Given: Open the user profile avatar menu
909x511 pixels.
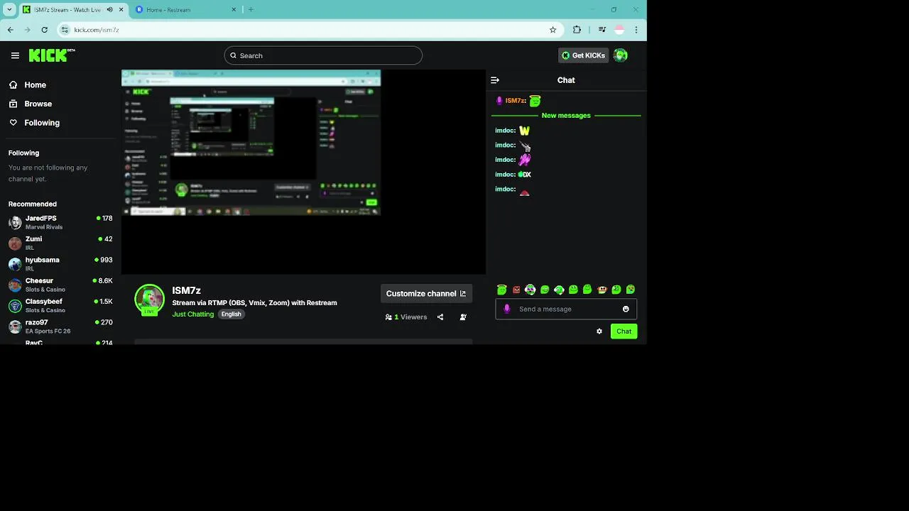Looking at the screenshot, I should coord(620,55).
